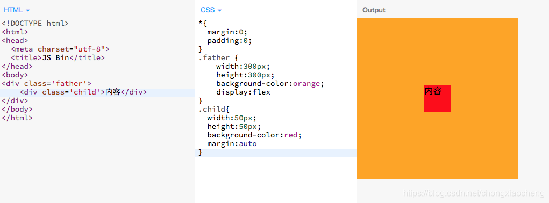The height and width of the screenshot is (203, 549).
Task: Click the '</html>' closing tag line
Action: (x=17, y=118)
